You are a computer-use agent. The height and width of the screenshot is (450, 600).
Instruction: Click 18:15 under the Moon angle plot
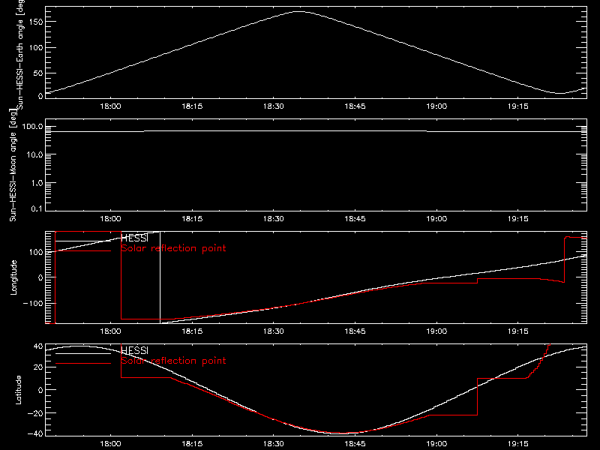point(192,219)
